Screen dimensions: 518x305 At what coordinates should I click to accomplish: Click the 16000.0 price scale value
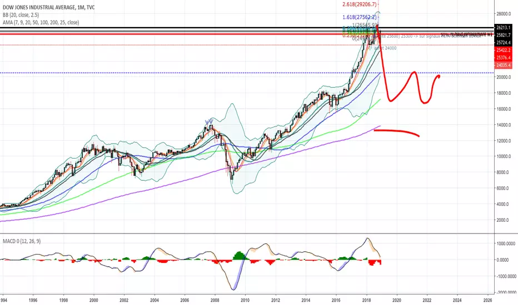504,109
